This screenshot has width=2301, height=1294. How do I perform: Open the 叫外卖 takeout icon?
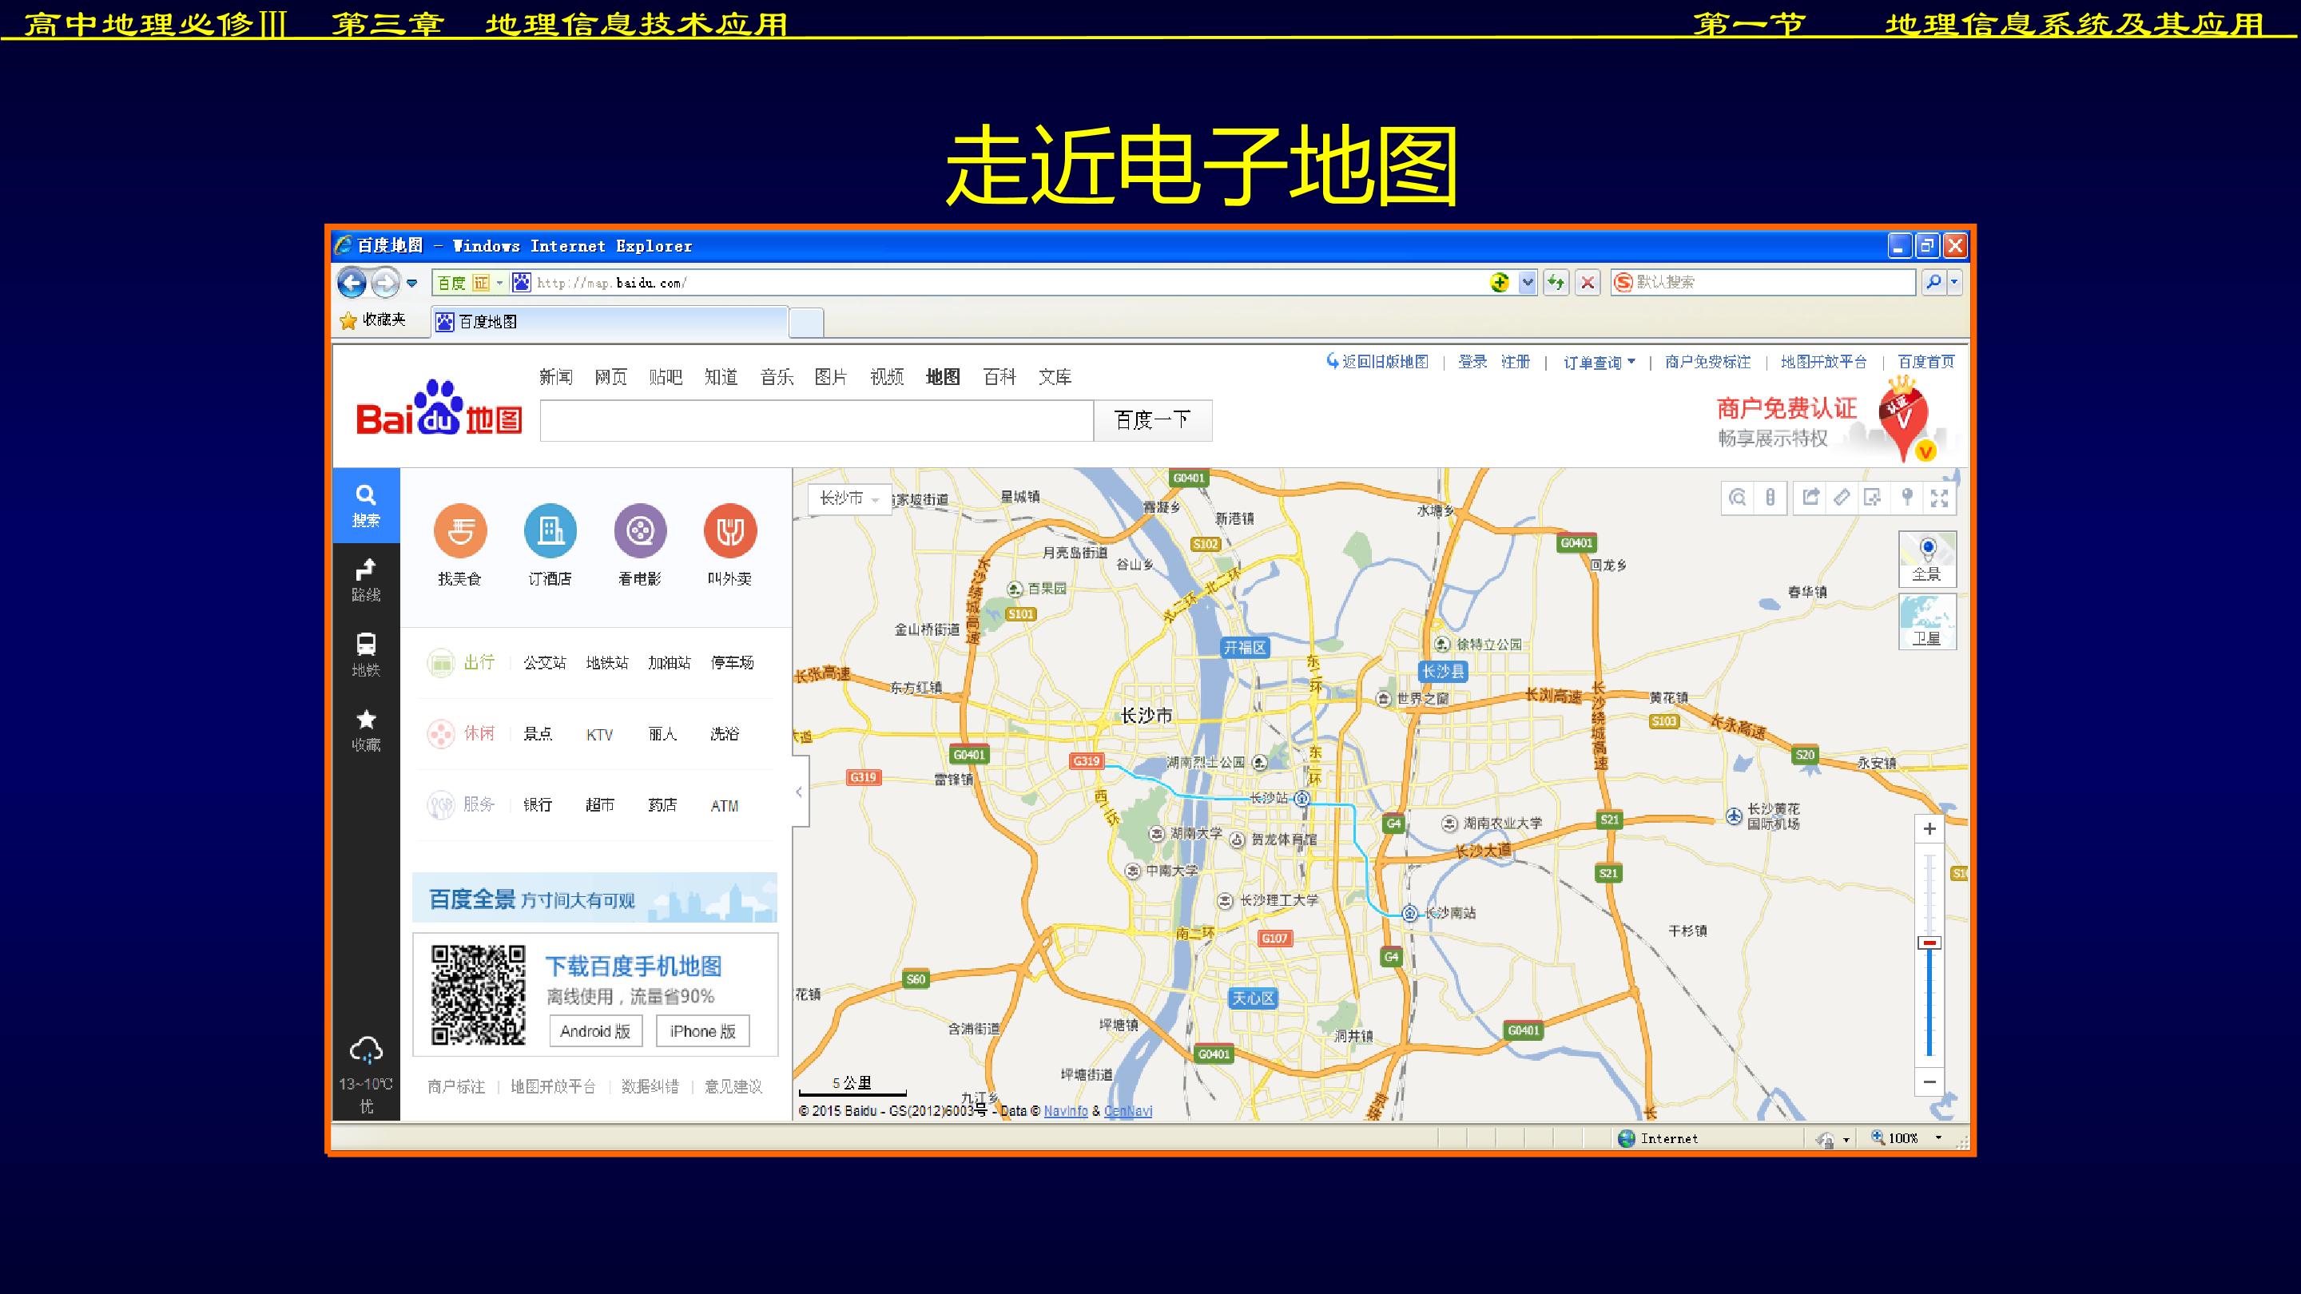click(x=731, y=530)
